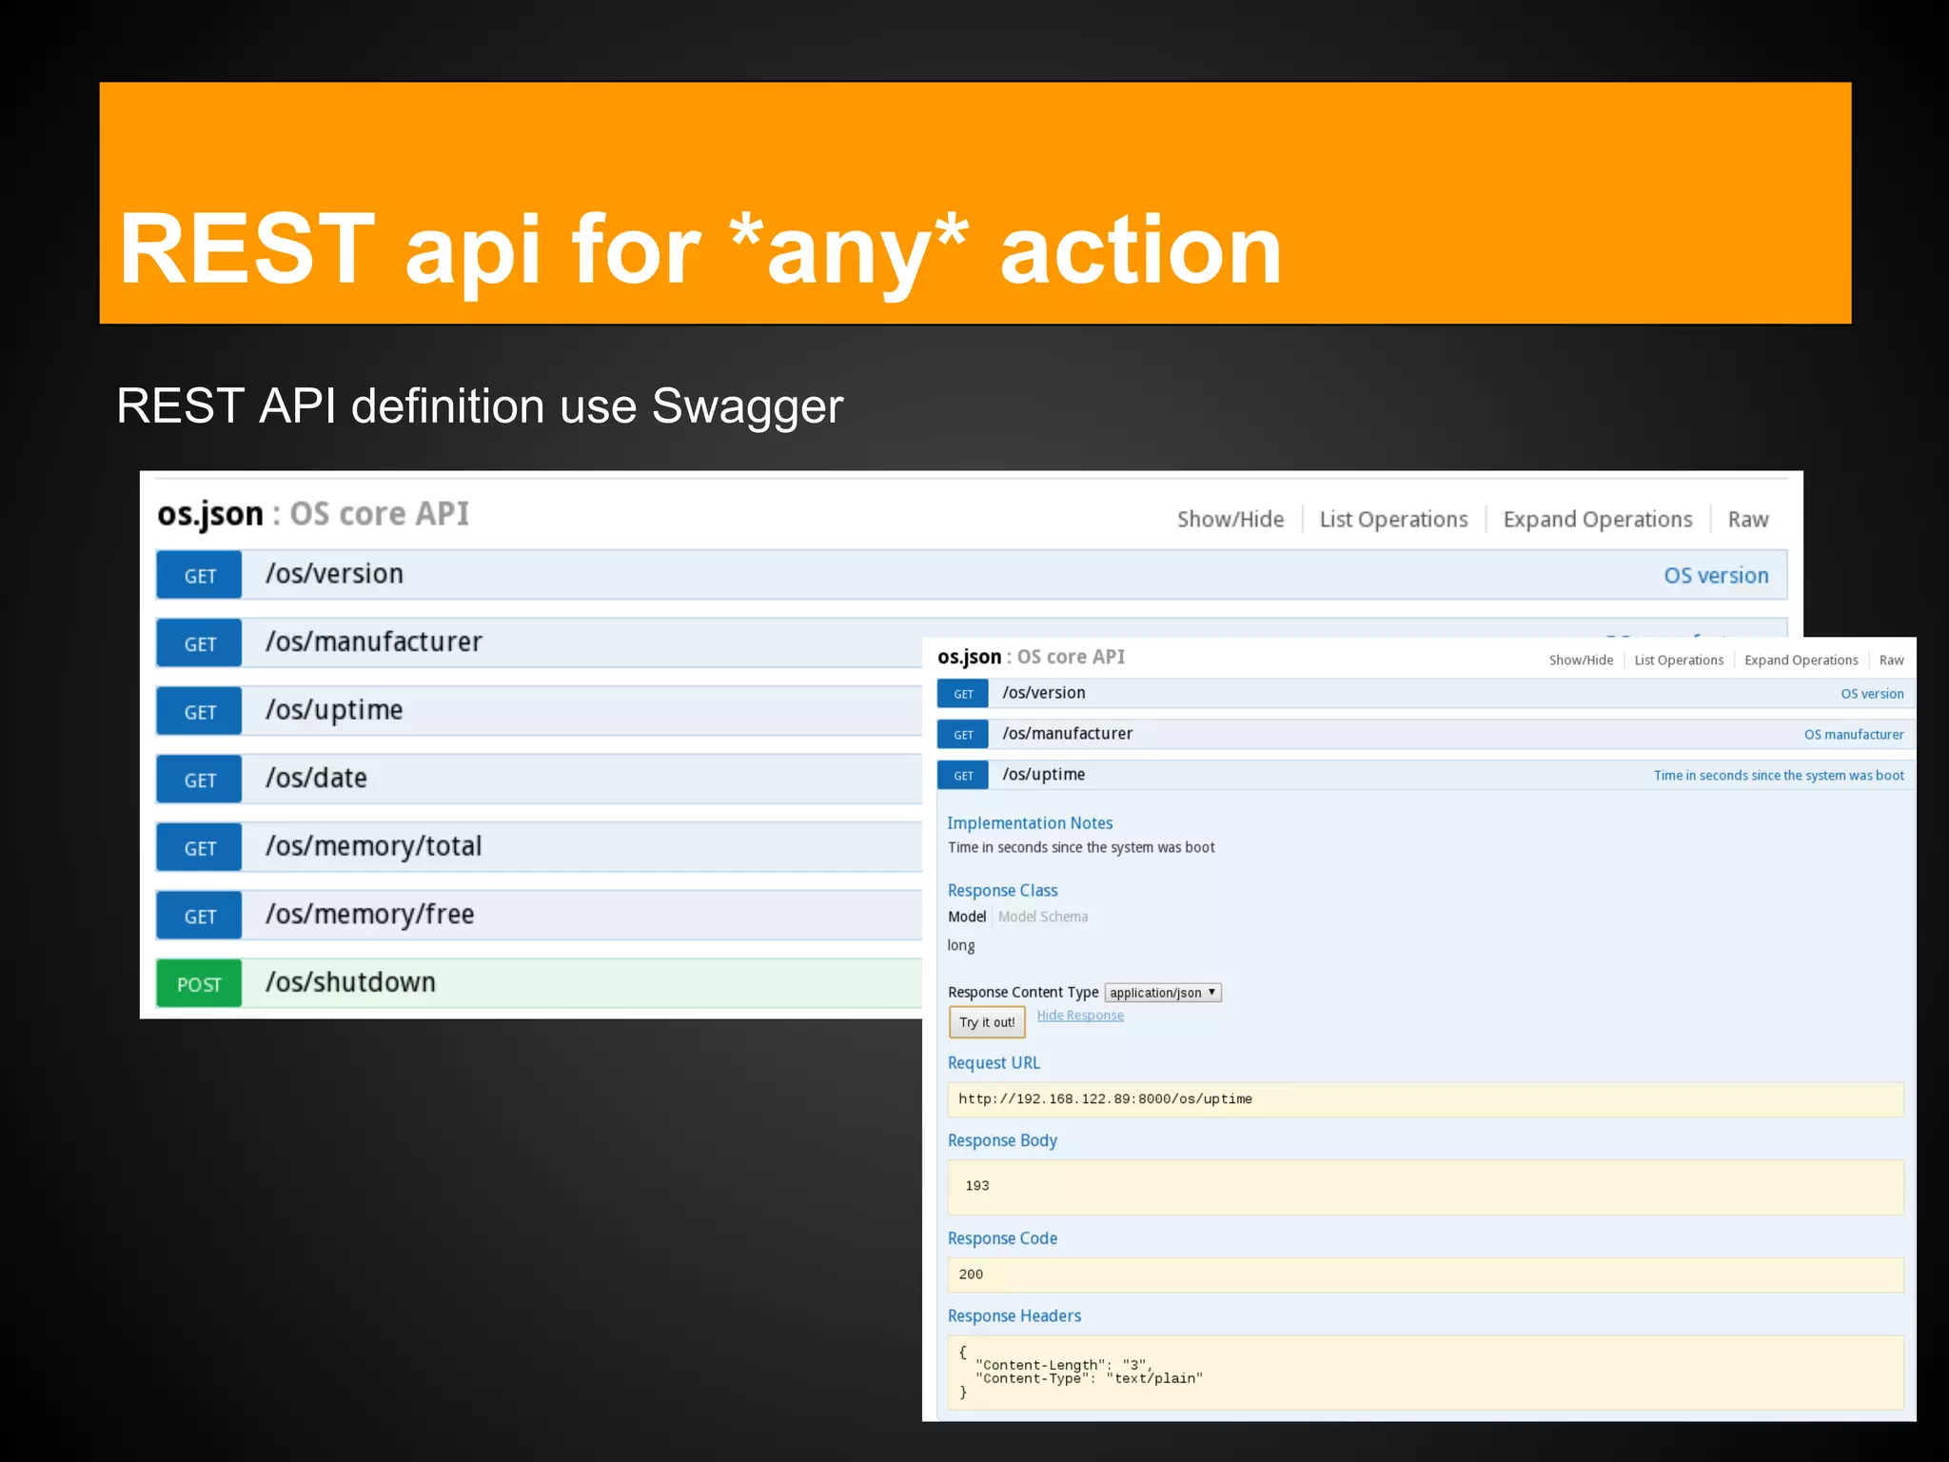Open /os/version path in front panel

tap(1043, 693)
